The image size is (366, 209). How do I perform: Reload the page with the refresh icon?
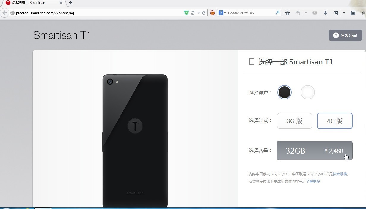pos(204,13)
